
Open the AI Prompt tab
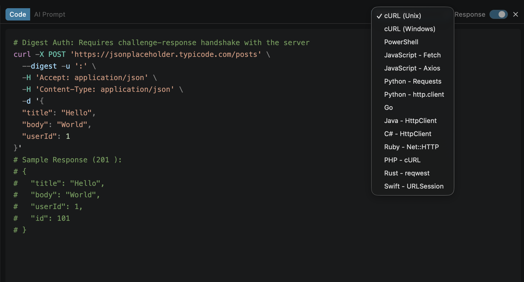tap(50, 14)
